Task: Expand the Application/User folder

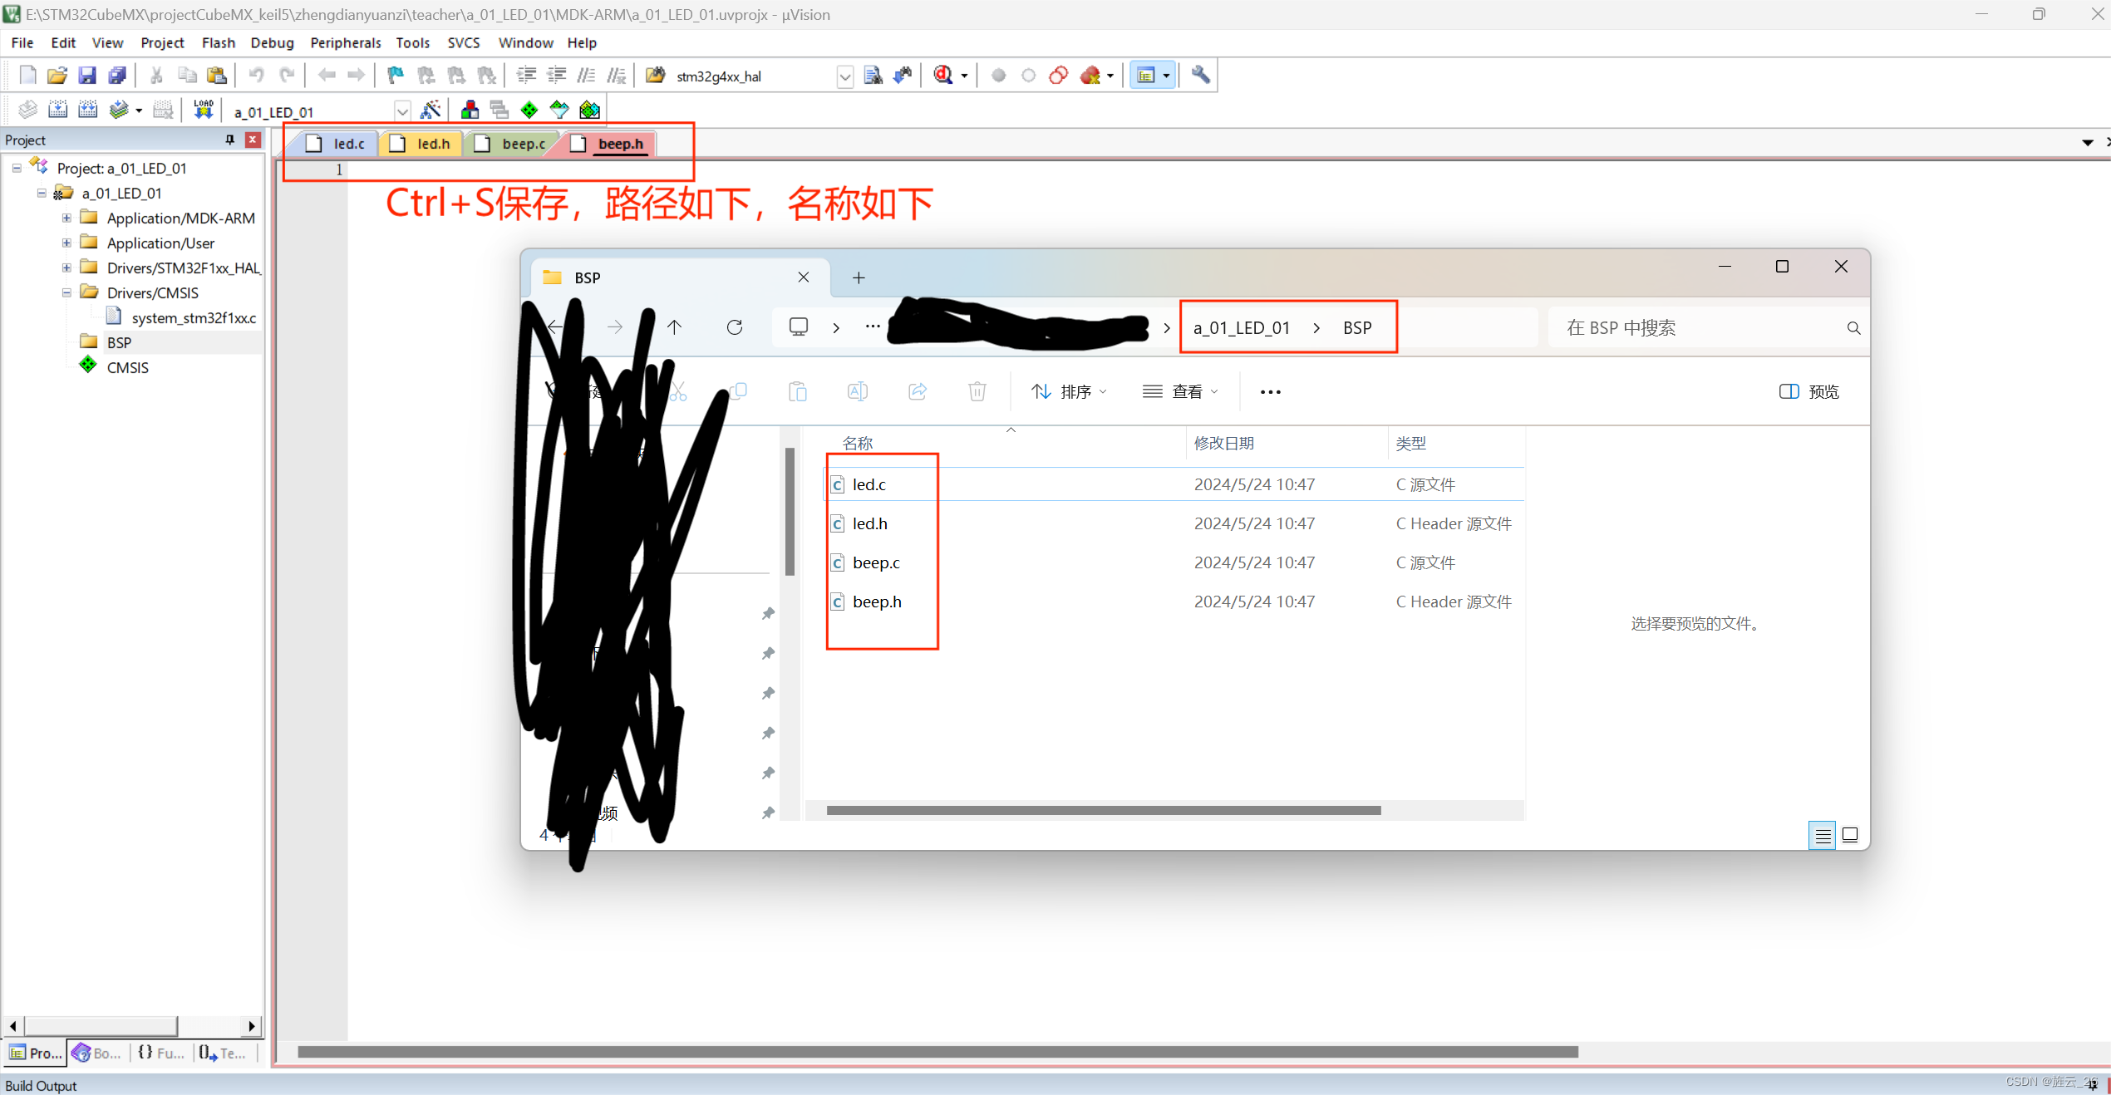Action: coord(66,243)
